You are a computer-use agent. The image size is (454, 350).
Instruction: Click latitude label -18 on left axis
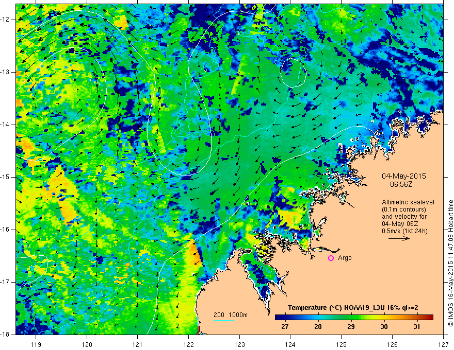click(6, 335)
